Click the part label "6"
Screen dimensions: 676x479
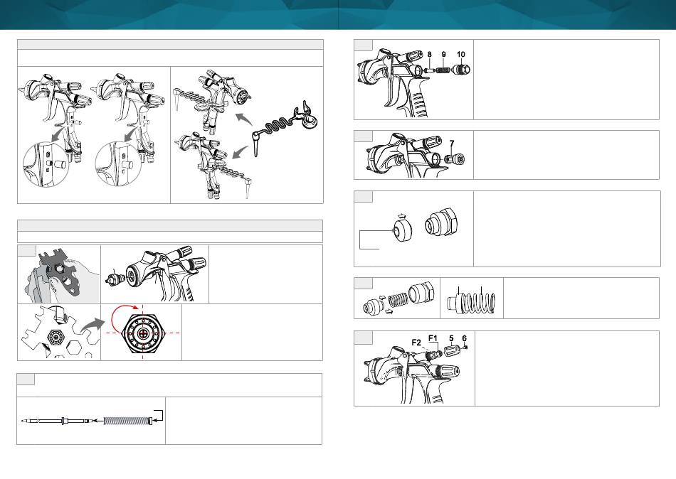coord(465,338)
